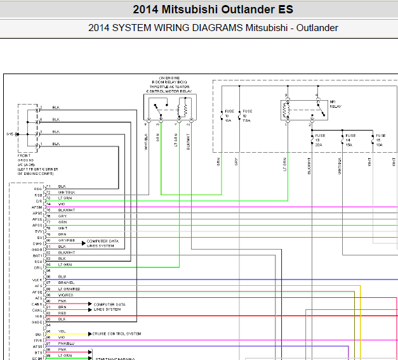Select the 'VIO/RED' wire label at pin 89
This screenshot has width=398, height=360.
pyautogui.click(x=66, y=295)
